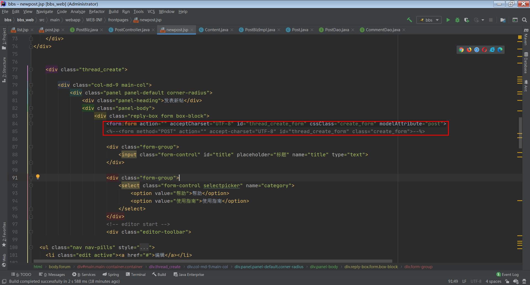This screenshot has height=285, width=530.
Task: Open Ant tool window
Action: pyautogui.click(x=526, y=86)
